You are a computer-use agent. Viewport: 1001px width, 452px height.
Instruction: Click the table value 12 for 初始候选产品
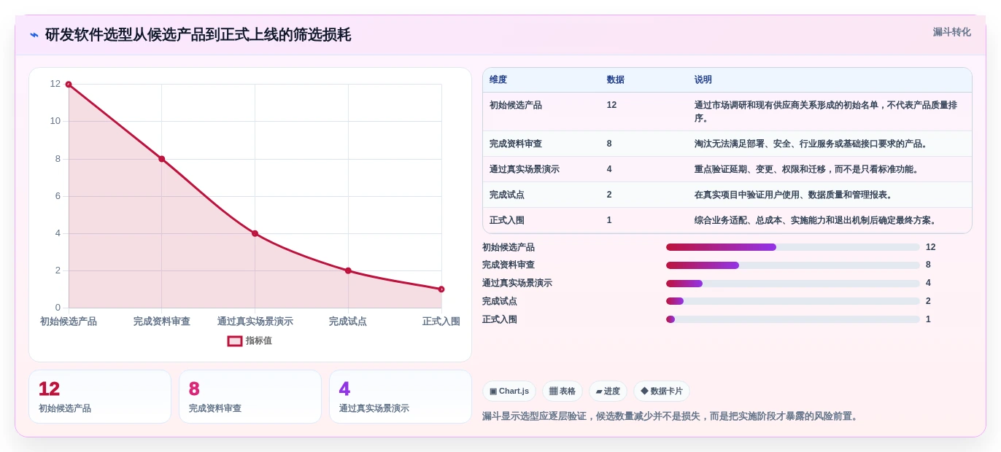611,105
